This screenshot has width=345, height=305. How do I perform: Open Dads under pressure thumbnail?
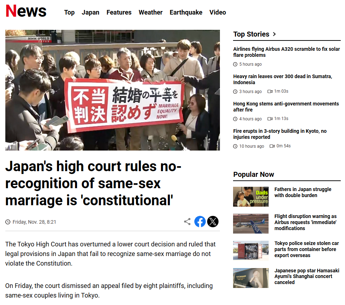click(x=251, y=197)
